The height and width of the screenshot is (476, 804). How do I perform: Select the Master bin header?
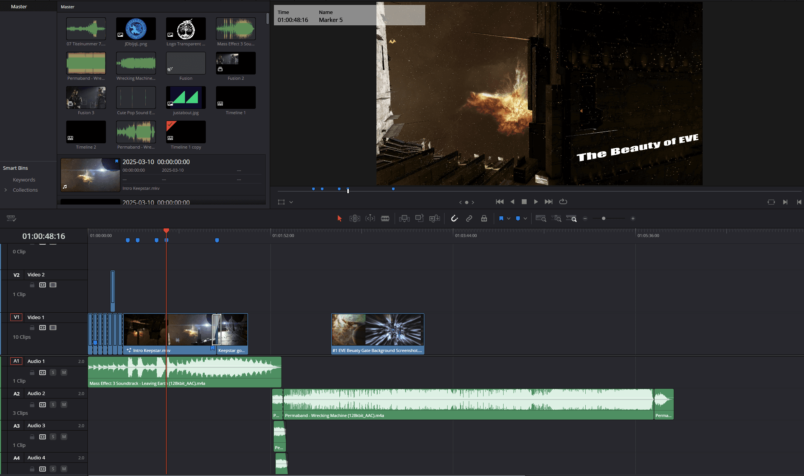pyautogui.click(x=19, y=6)
